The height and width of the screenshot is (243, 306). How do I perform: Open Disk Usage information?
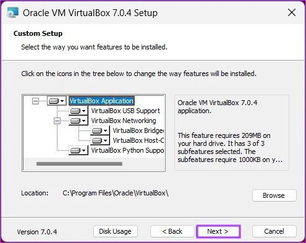coord(116,231)
